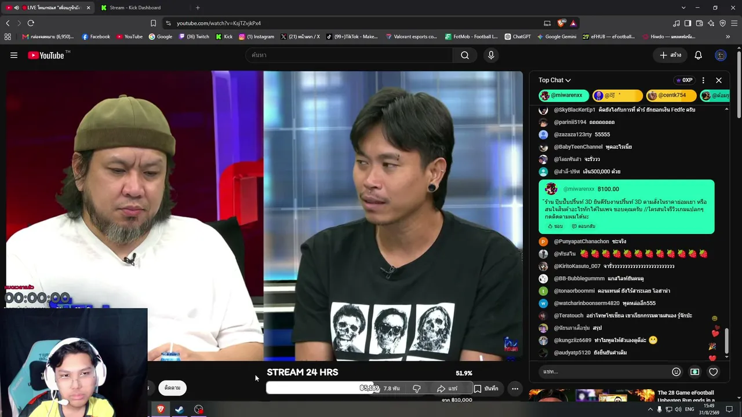
Task: Open the ChatGPT bookmark
Action: click(x=518, y=36)
